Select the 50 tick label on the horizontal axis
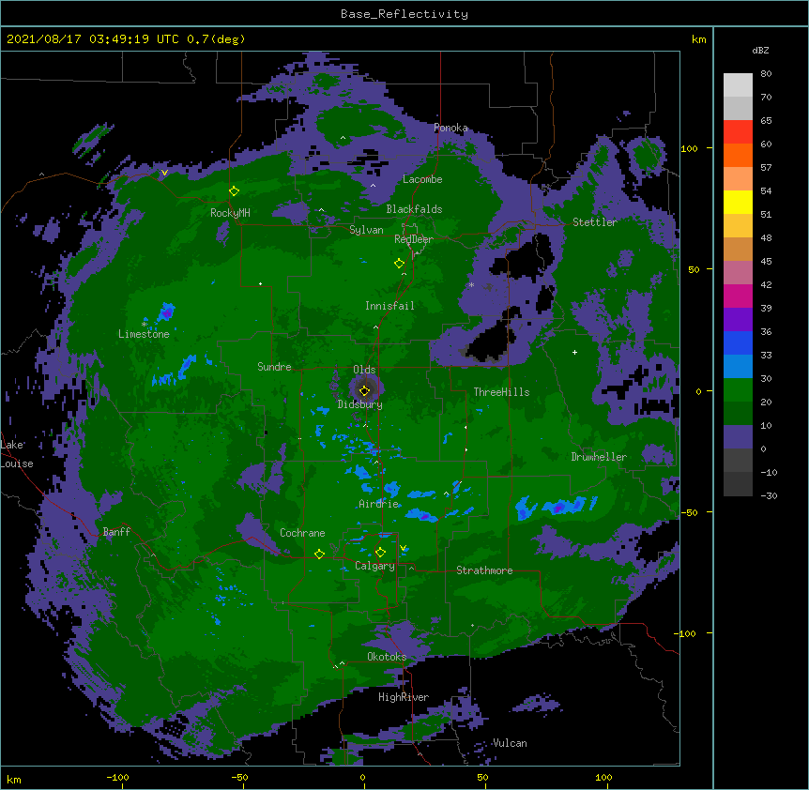This screenshot has width=809, height=790. (482, 777)
